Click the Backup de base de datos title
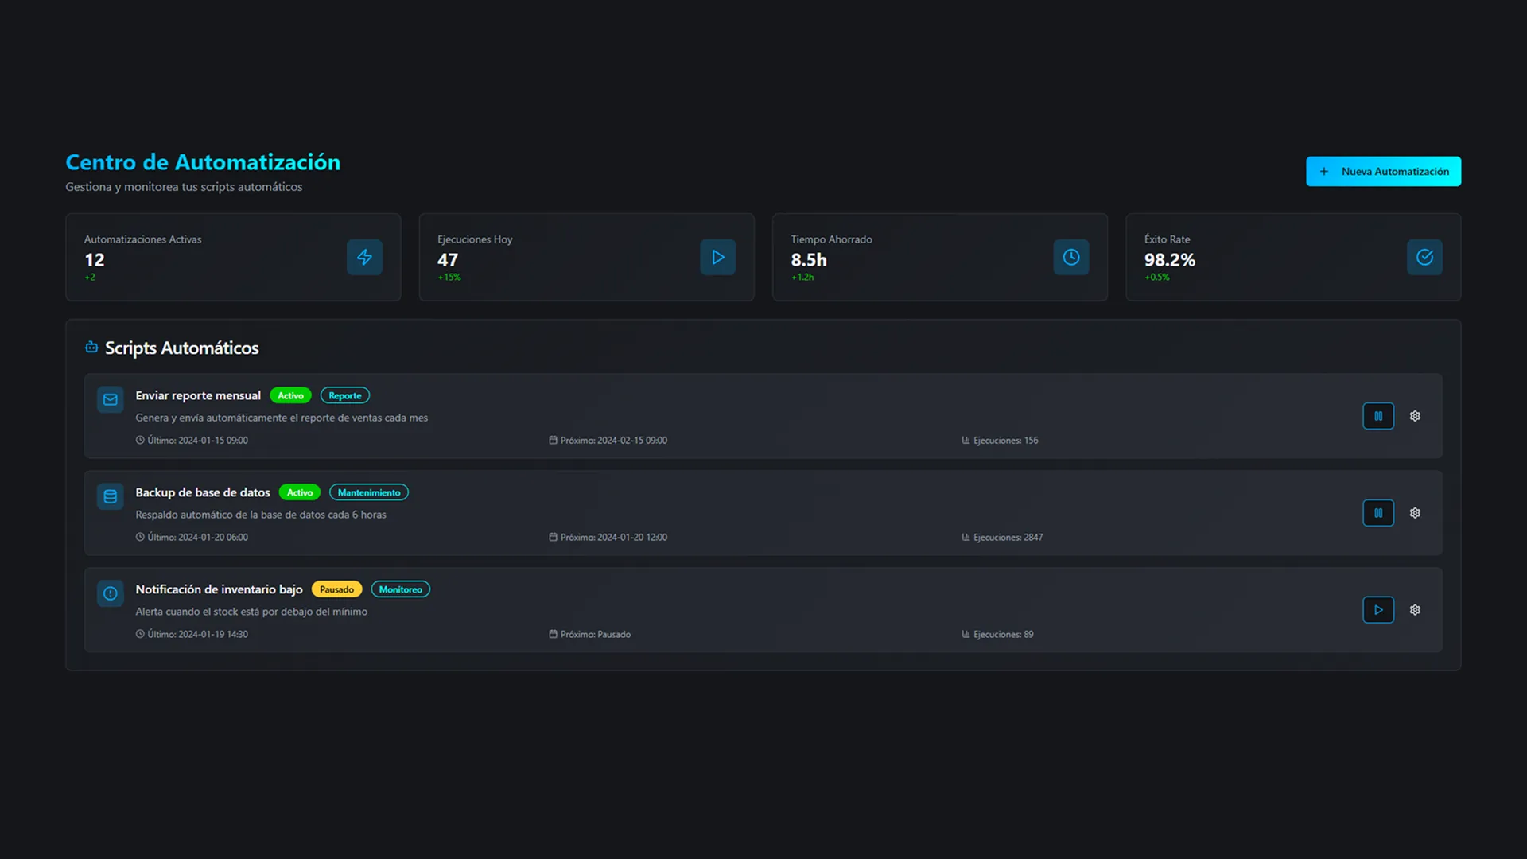Screen dimensions: 1527x859 tap(203, 492)
